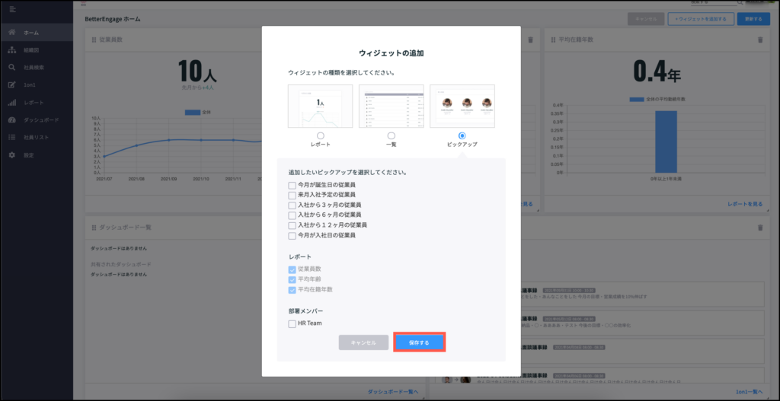
Task: Select the レポート radio button
Action: 321,135
